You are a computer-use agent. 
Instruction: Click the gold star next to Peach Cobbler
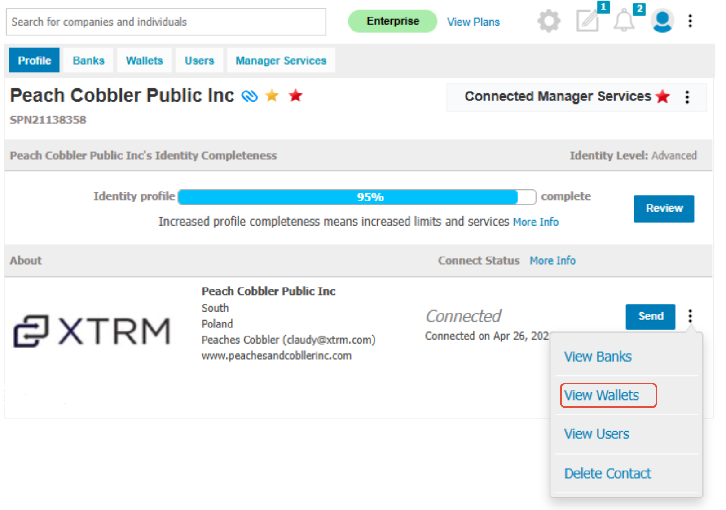[x=272, y=95]
